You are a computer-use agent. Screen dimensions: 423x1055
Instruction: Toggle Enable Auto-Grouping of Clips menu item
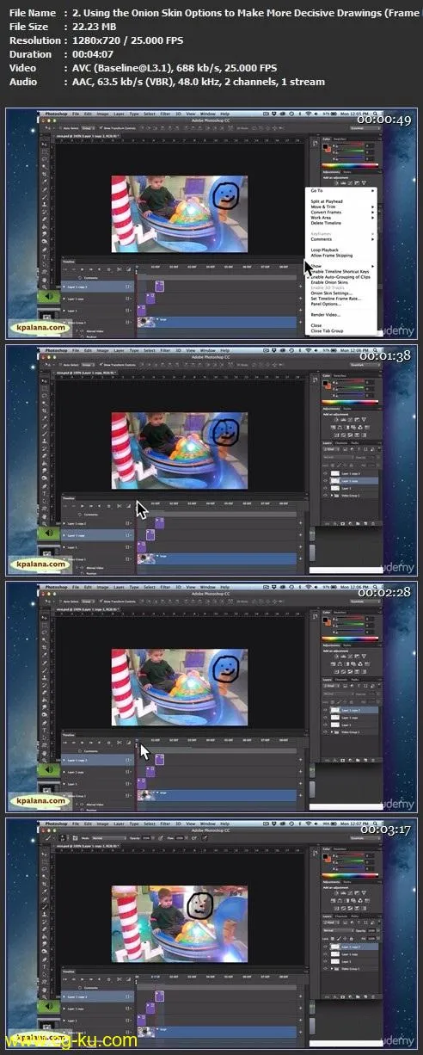tap(340, 277)
